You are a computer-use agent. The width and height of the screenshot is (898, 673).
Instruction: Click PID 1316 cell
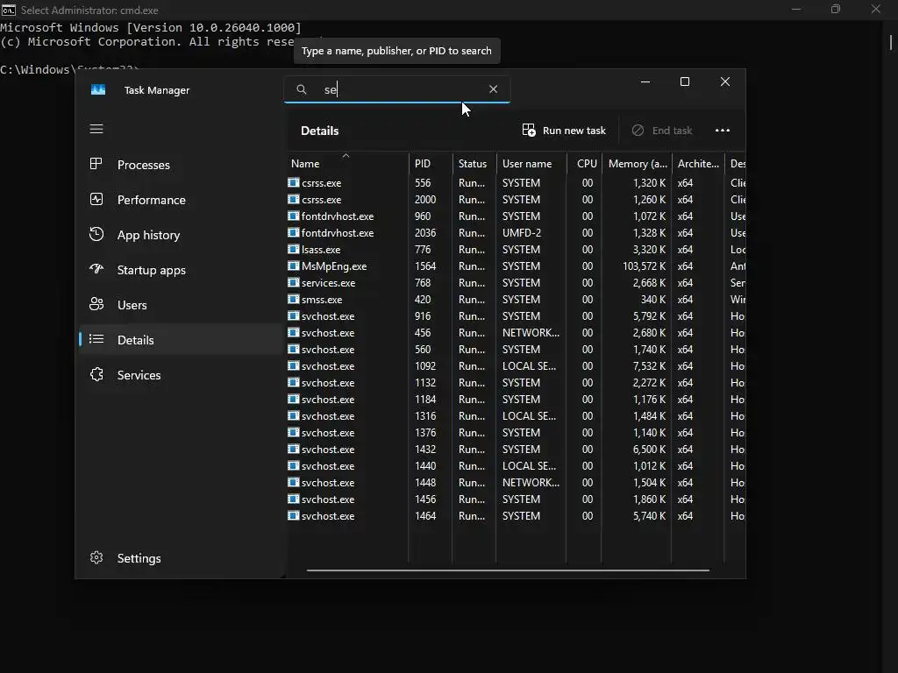click(425, 416)
